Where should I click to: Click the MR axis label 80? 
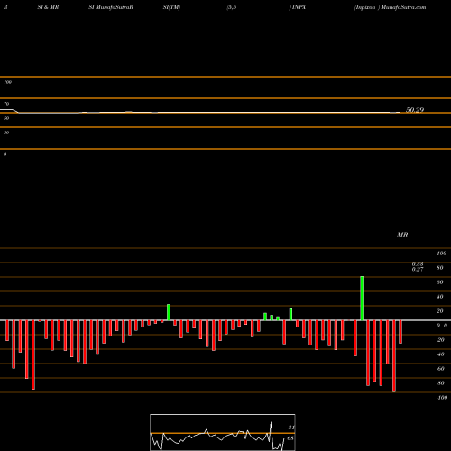pos(440,268)
